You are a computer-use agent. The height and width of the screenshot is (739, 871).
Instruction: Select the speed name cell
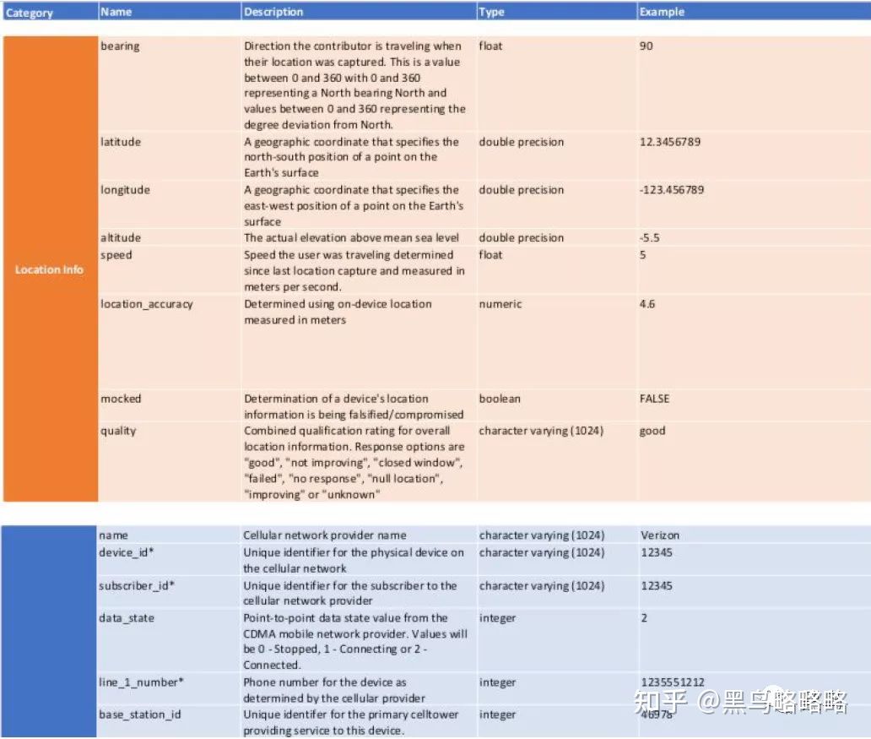point(116,255)
